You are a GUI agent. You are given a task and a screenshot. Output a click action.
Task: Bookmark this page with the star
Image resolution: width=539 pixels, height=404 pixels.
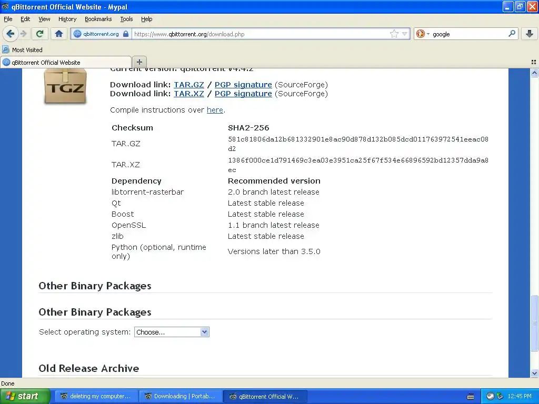(x=394, y=34)
